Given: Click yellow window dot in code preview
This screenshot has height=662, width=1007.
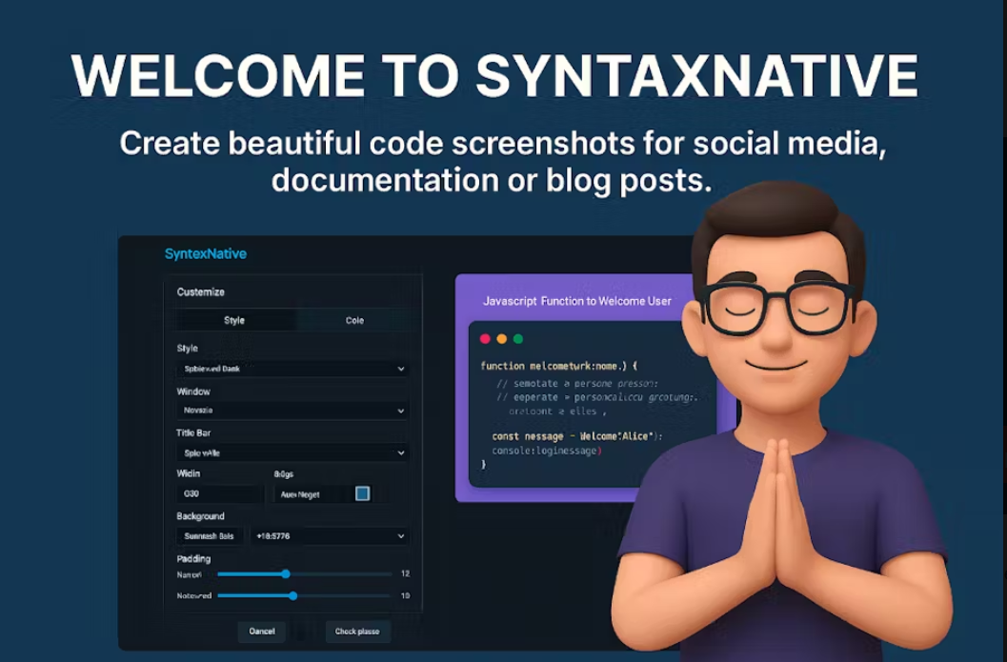Looking at the screenshot, I should 501,339.
